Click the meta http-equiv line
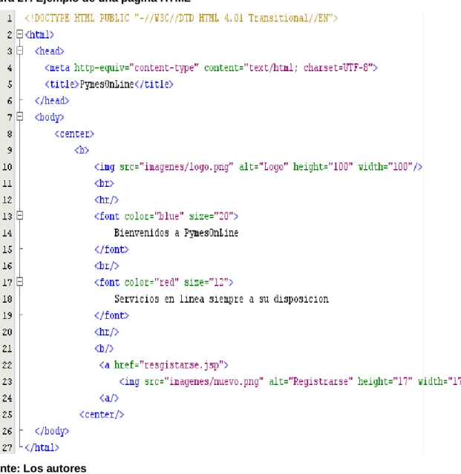This screenshot has height=474, width=461. tap(211, 68)
